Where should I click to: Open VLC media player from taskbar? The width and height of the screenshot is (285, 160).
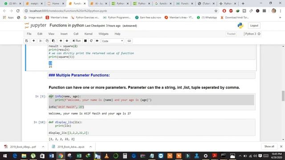tap(106, 156)
